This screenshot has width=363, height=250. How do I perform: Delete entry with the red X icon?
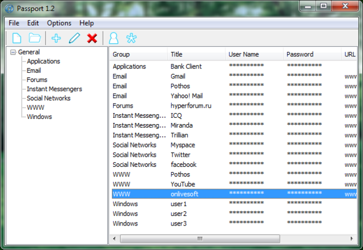(92, 38)
